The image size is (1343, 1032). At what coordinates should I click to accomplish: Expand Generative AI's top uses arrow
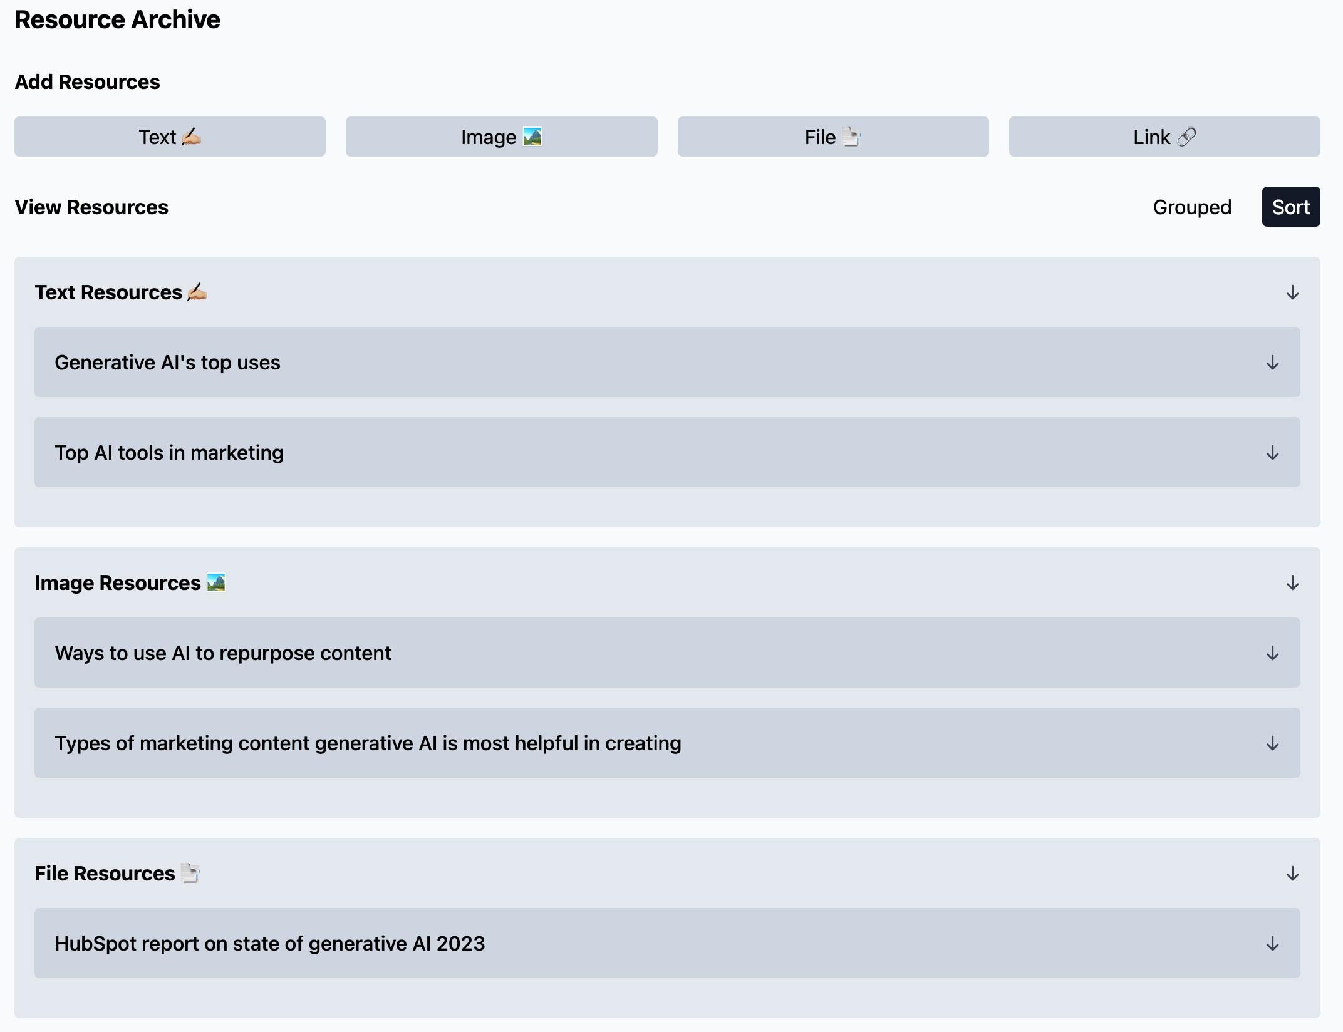pos(1272,363)
